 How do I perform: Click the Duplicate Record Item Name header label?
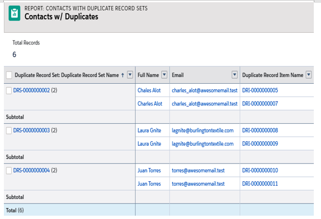[273, 75]
